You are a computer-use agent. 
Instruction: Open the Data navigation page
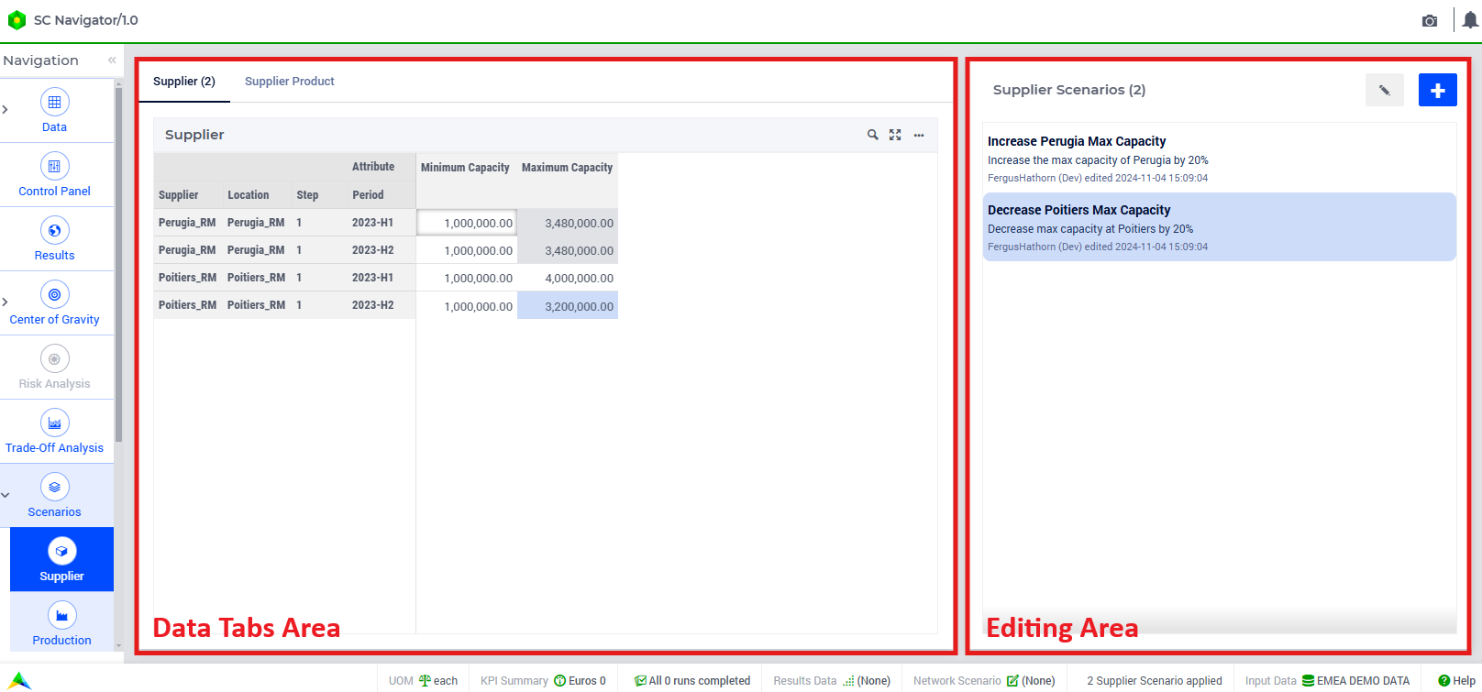pos(54,111)
